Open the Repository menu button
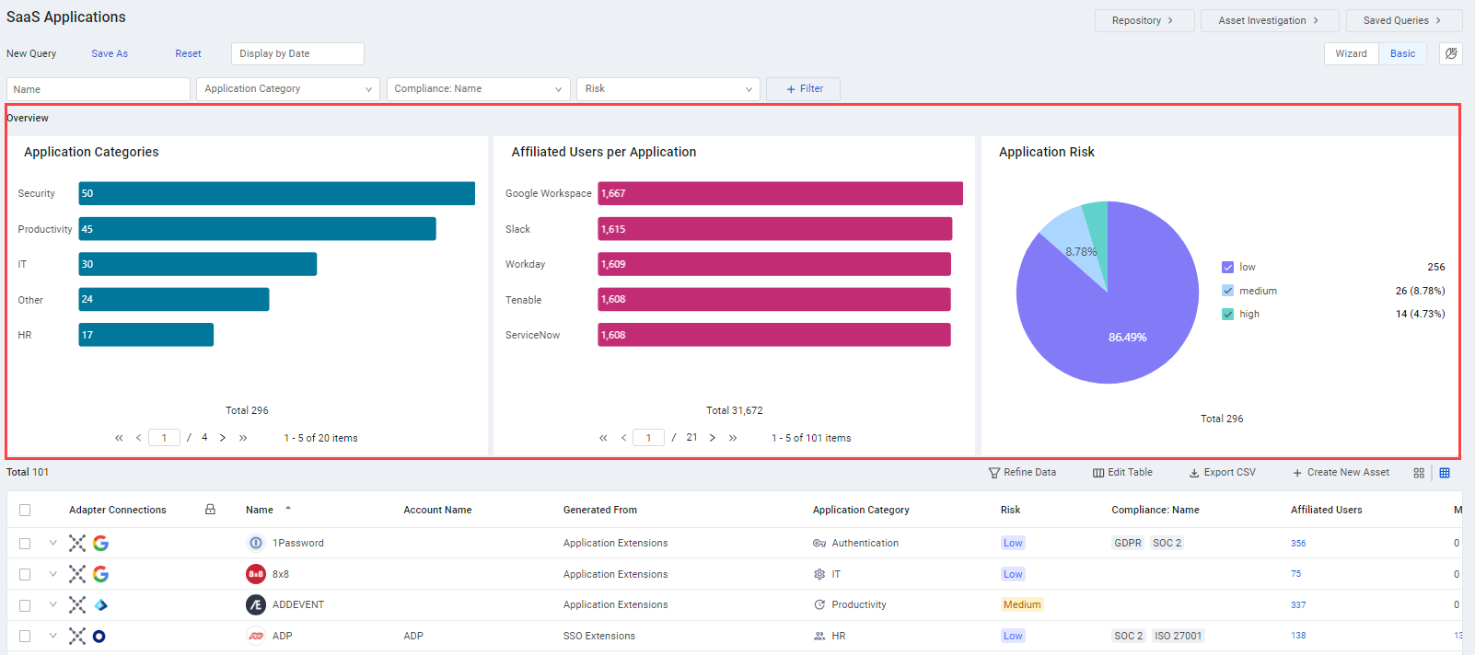 tap(1144, 20)
